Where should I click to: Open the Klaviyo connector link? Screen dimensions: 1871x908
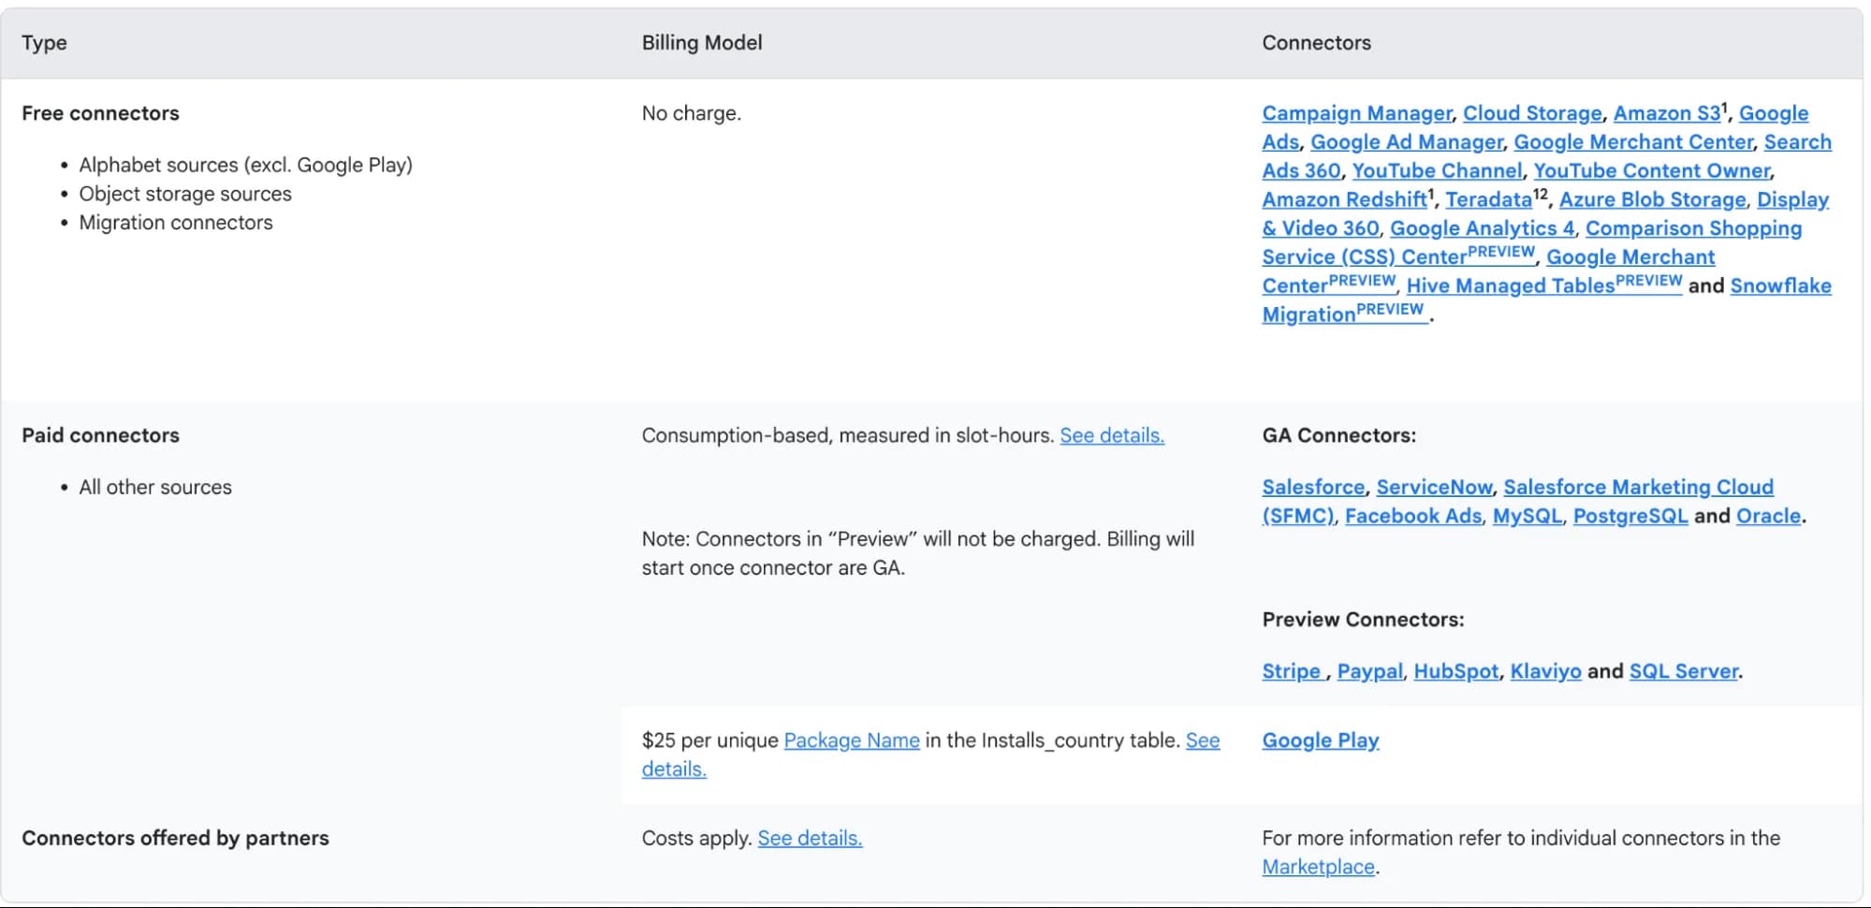click(1546, 671)
